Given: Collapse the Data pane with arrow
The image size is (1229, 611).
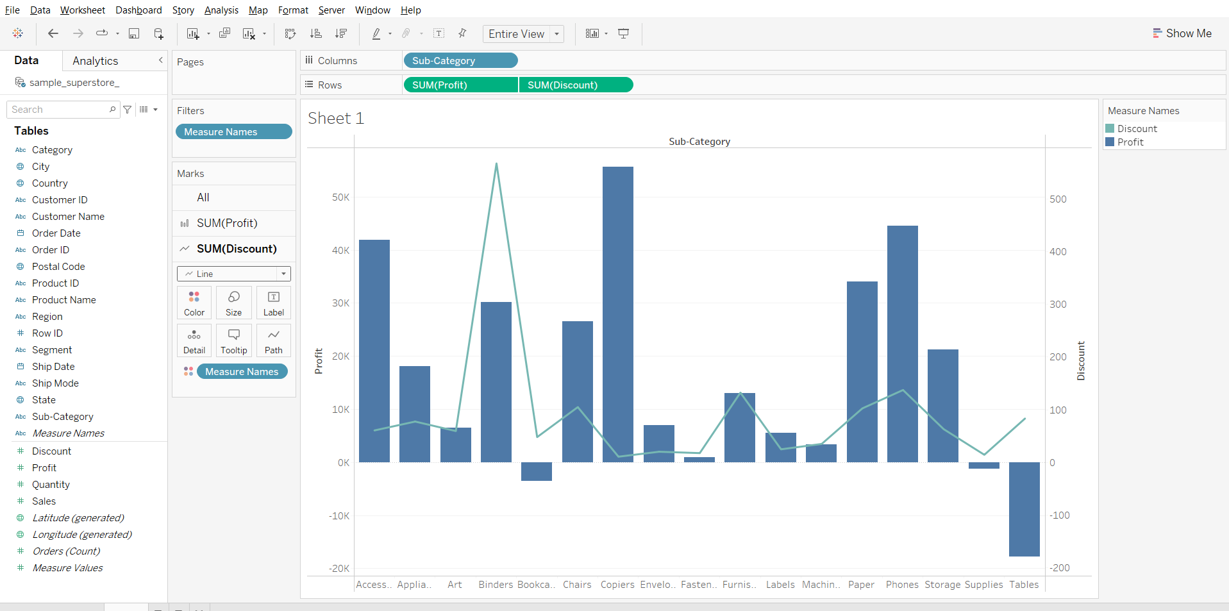Looking at the screenshot, I should [160, 60].
